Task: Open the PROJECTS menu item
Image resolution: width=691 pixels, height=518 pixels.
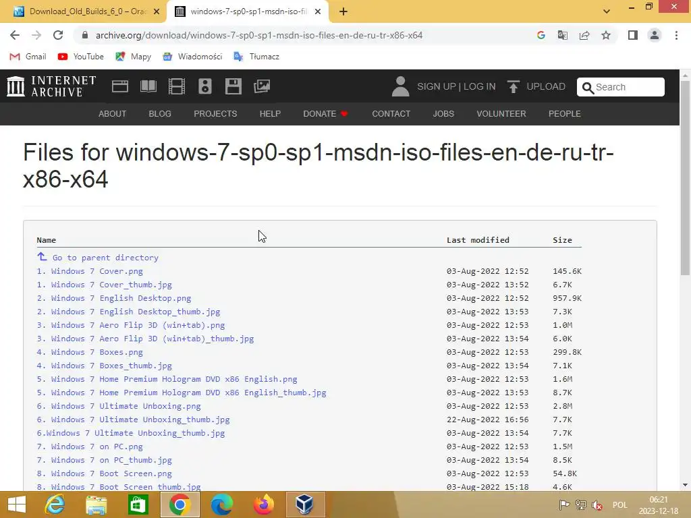Action: point(215,113)
